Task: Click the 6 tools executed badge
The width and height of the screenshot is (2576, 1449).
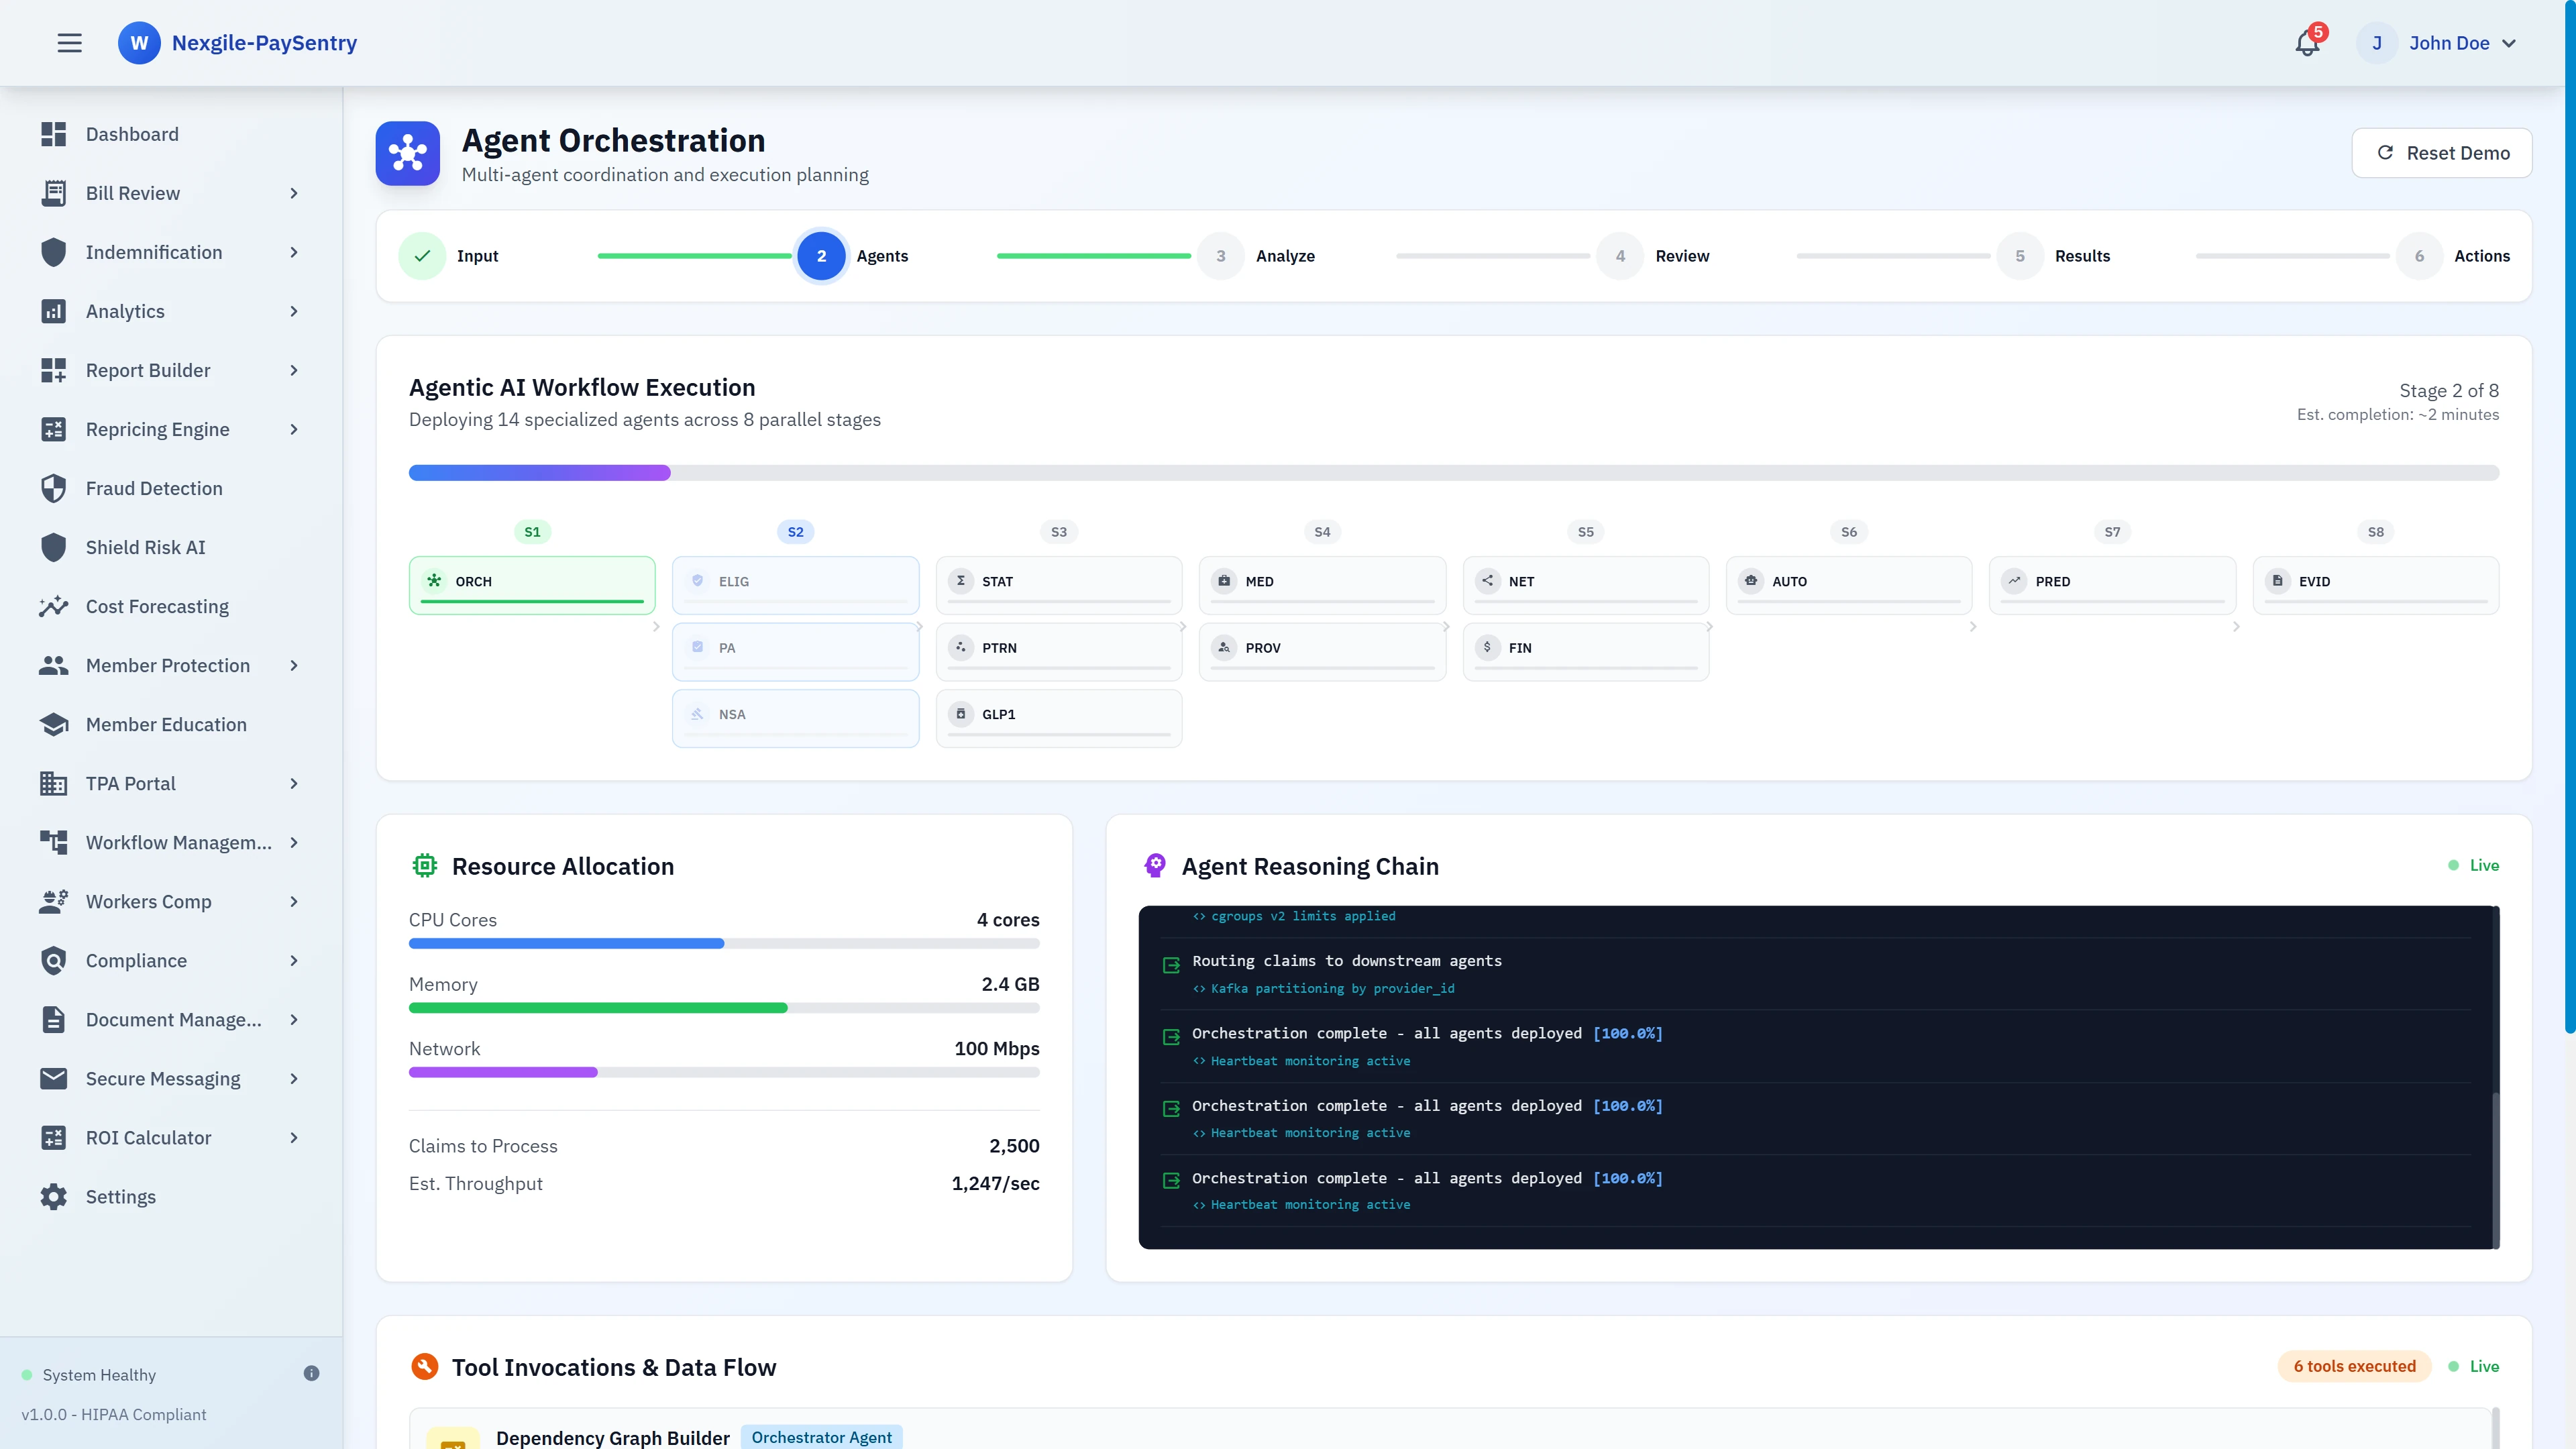Action: (2353, 1366)
